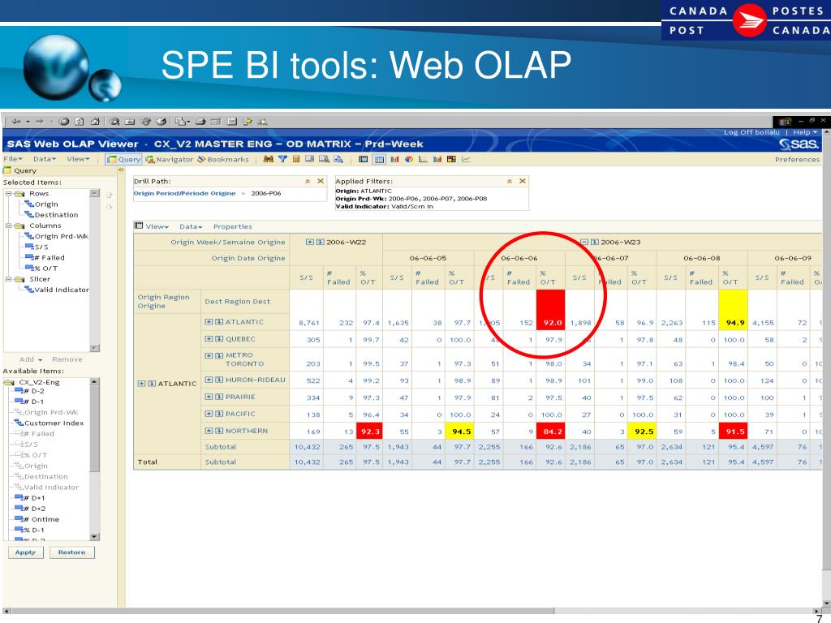
Task: Click Selected Items list scrollbar up arrow
Action: pyautogui.click(x=94, y=193)
